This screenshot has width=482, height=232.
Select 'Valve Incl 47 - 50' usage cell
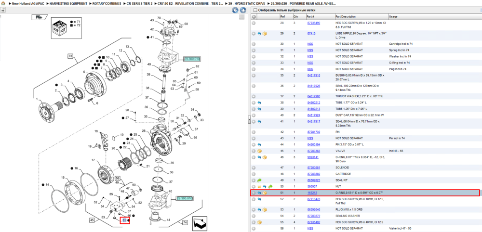[x=400, y=229]
